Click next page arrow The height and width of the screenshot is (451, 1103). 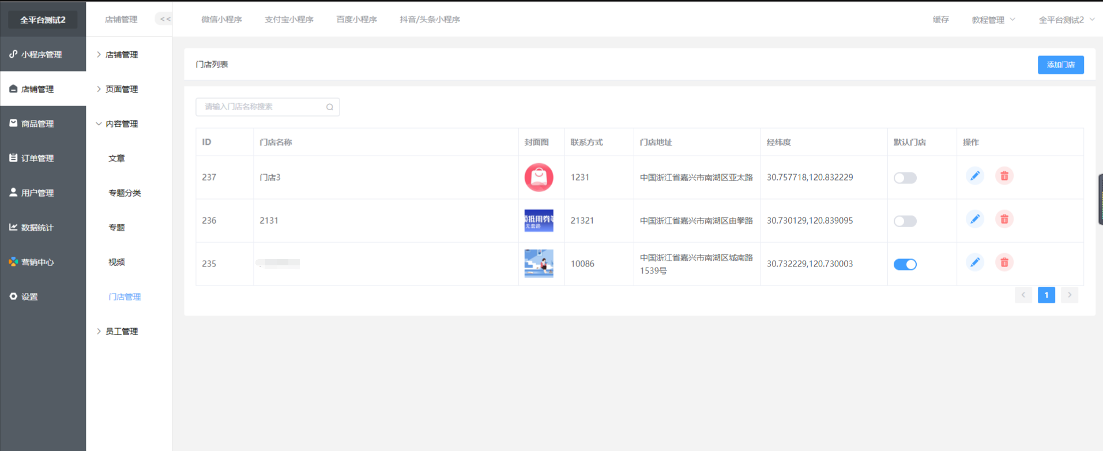click(1069, 295)
